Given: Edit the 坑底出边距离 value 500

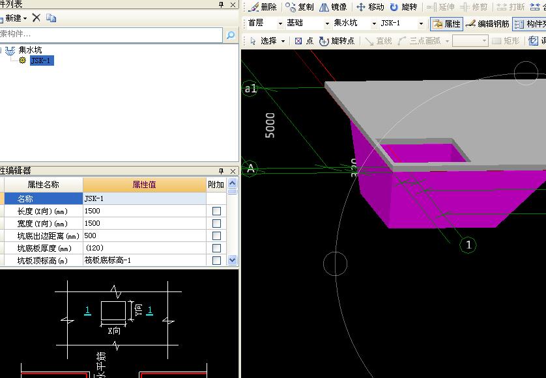Looking at the screenshot, I should click(x=145, y=236).
